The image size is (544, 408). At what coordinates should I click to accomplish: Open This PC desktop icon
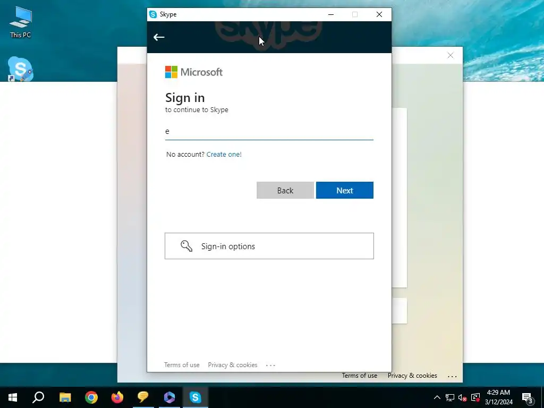(x=21, y=22)
